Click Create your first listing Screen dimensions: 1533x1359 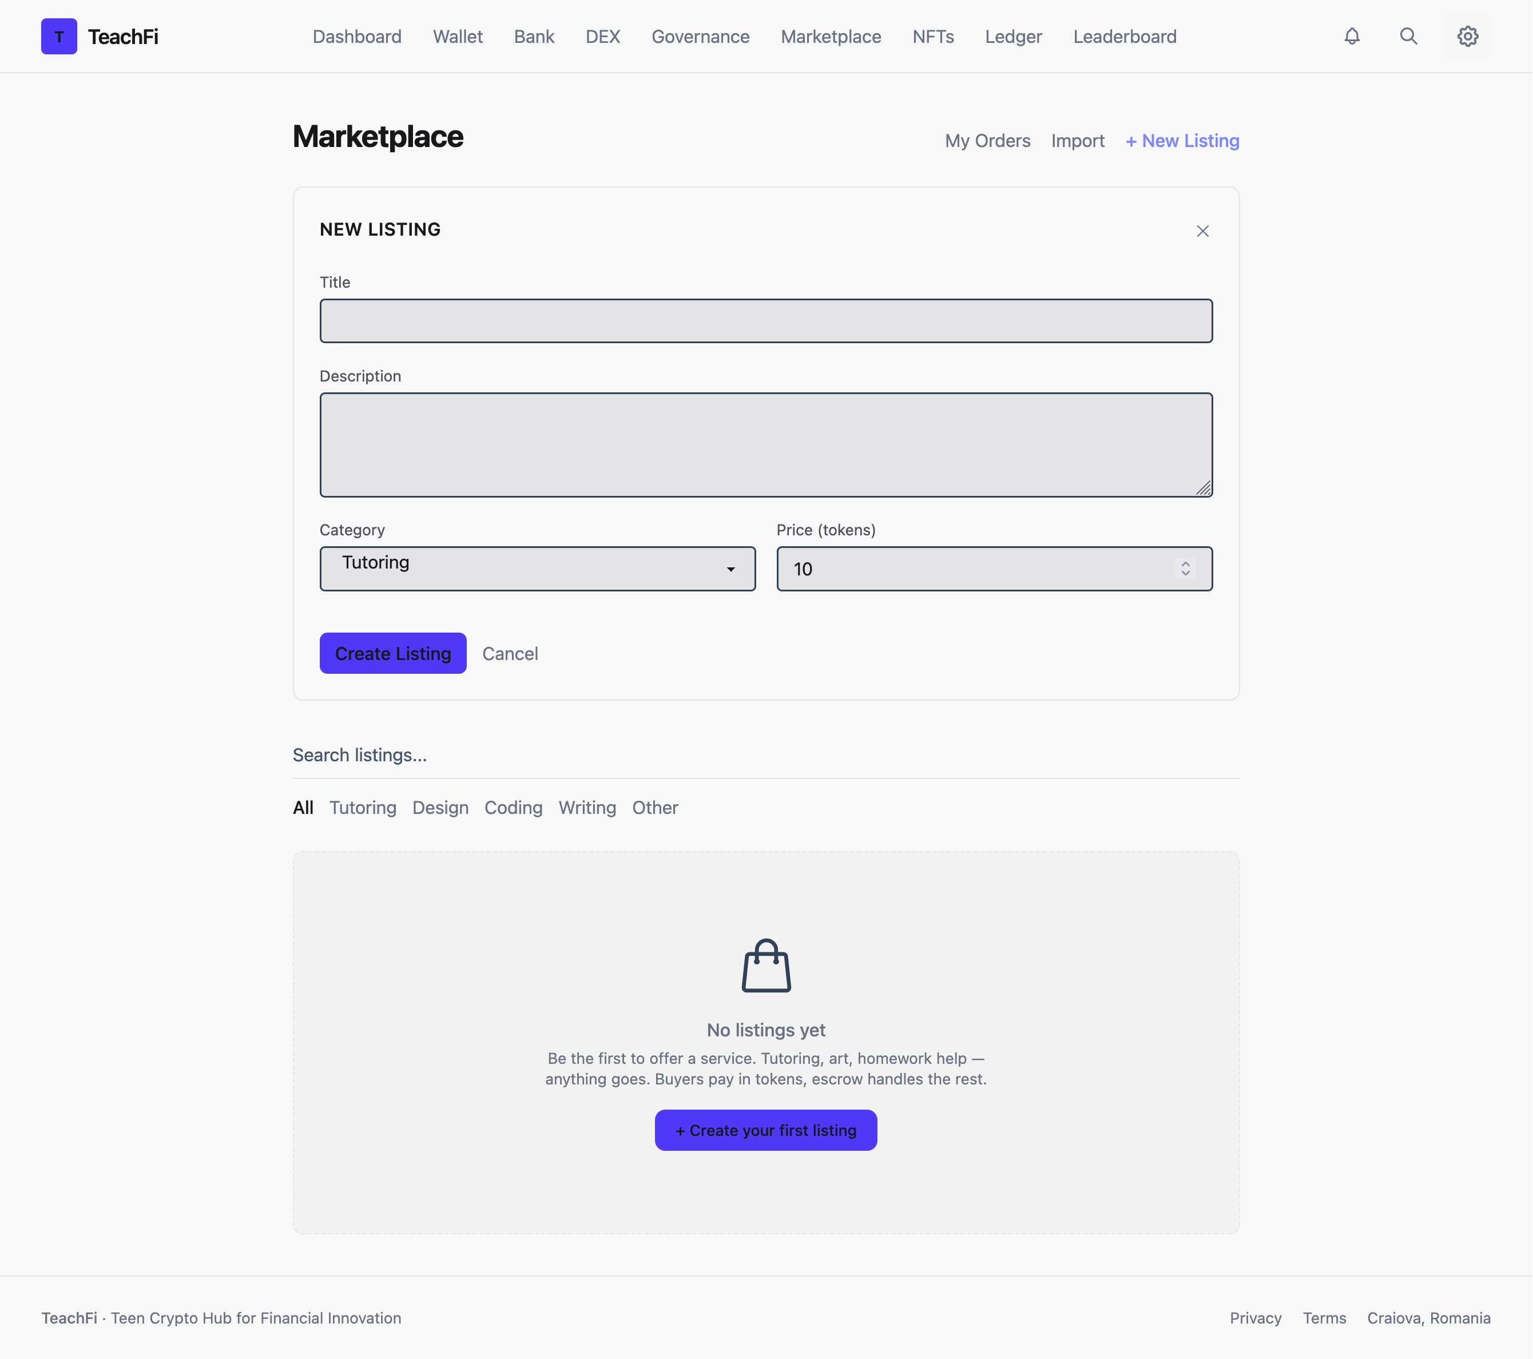pyautogui.click(x=765, y=1130)
